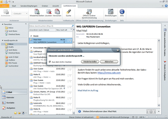Viewport: 168px width, 119px height.
Task: Flag the selected Mad Mail message
Action: point(70,41)
